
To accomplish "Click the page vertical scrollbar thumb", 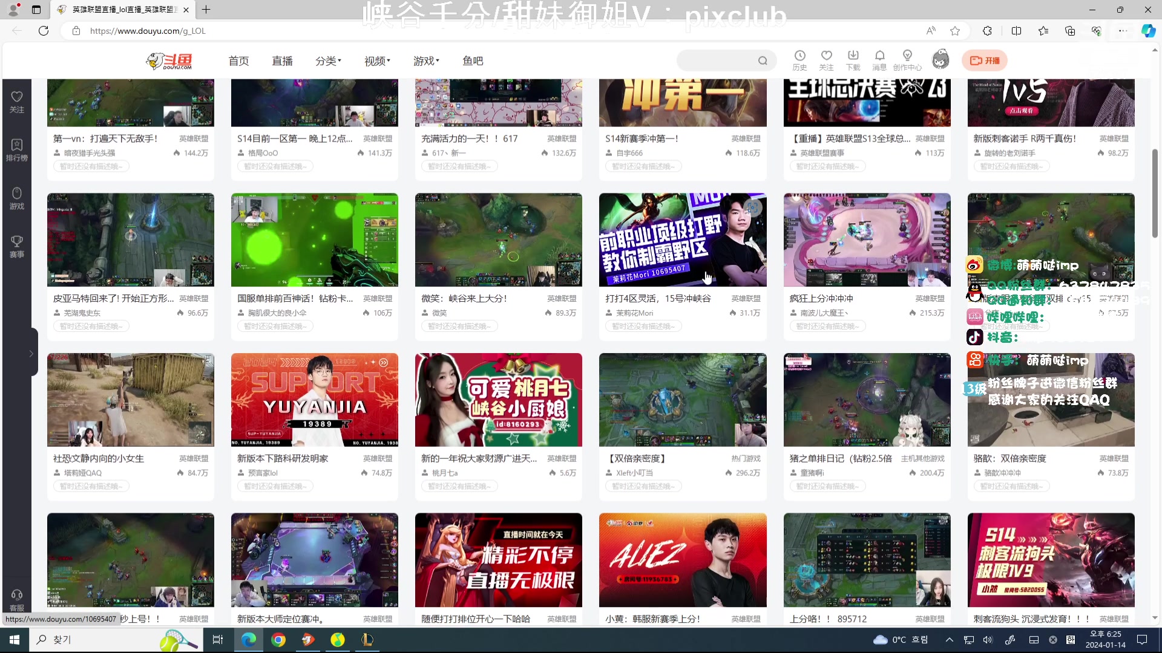I will point(1155,193).
